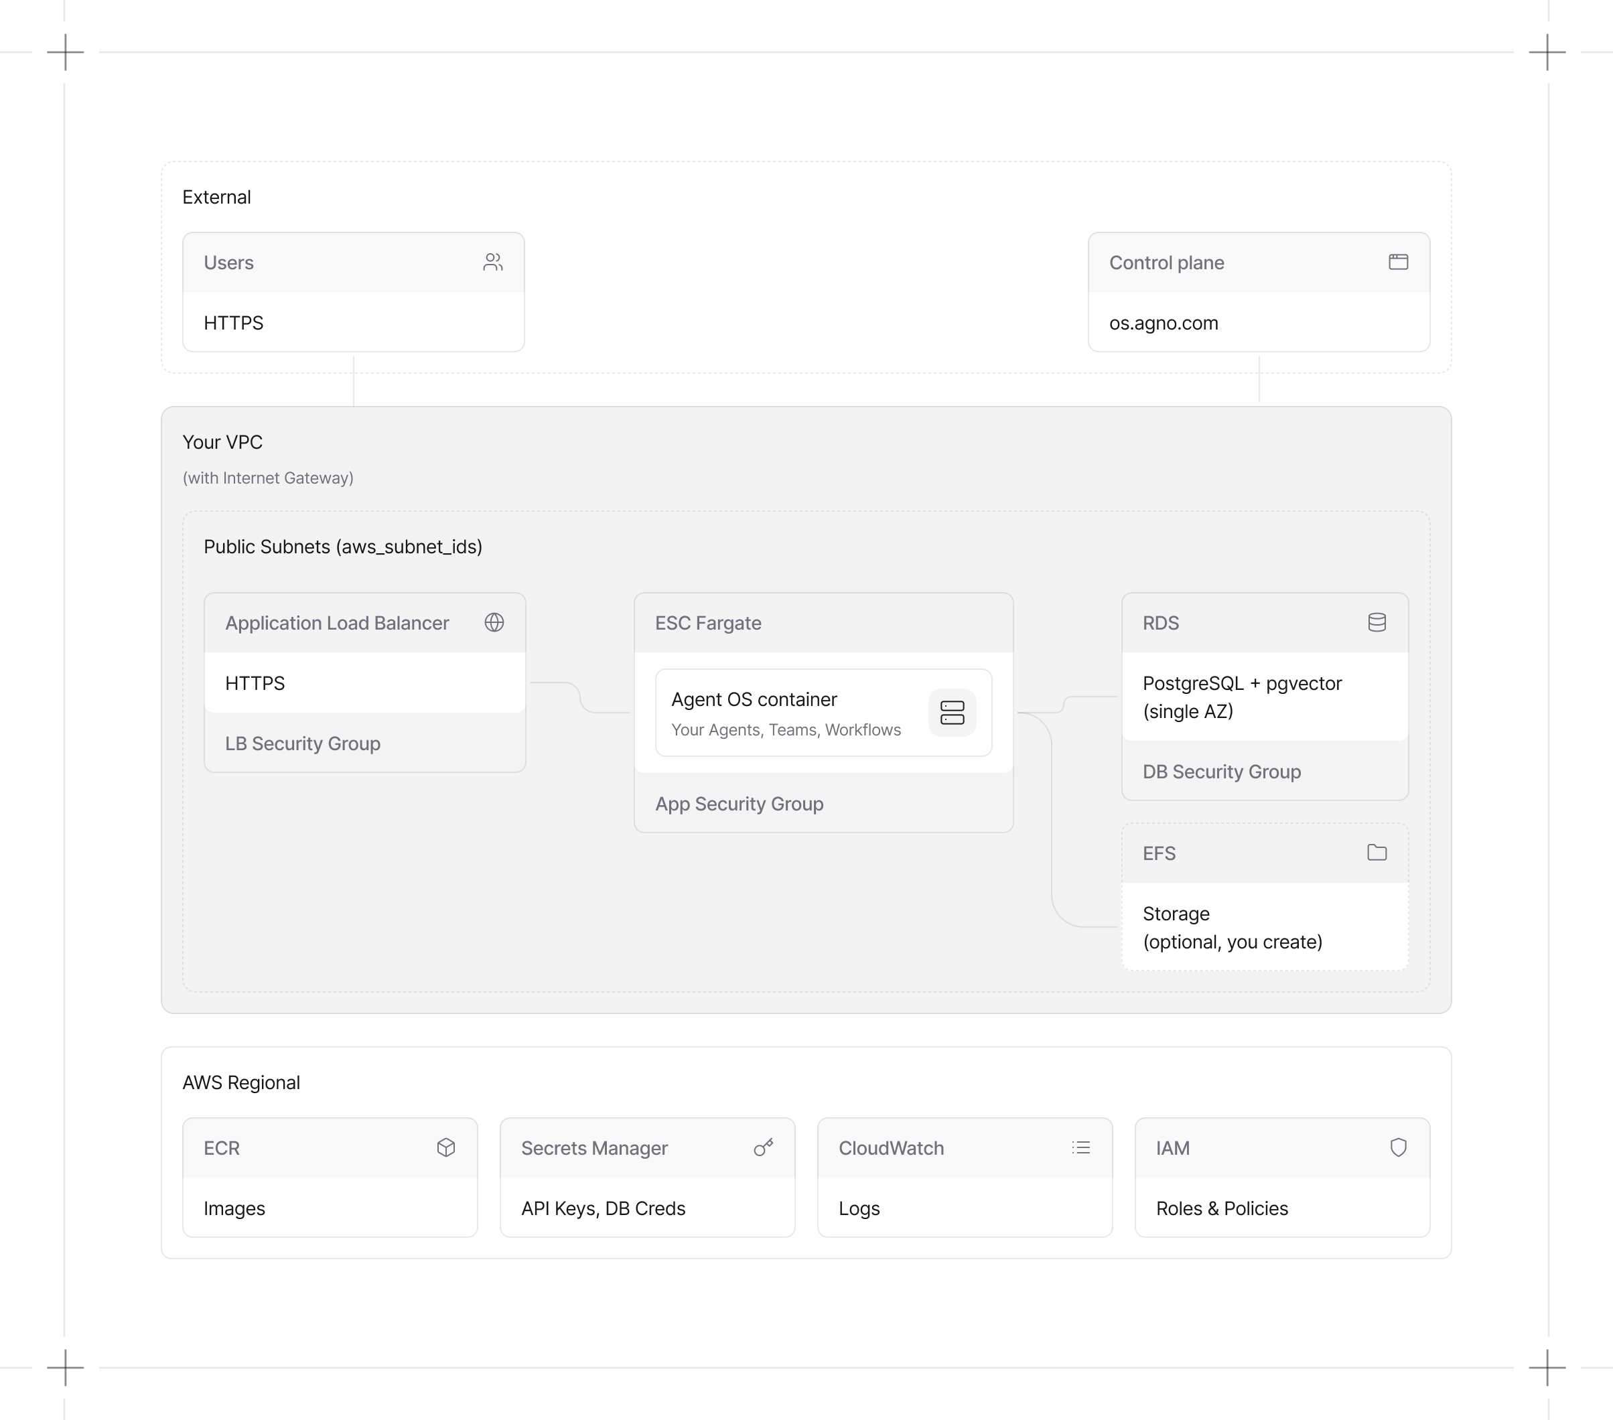Select the globe icon on Application Load Balancer
The height and width of the screenshot is (1420, 1613).
point(493,622)
